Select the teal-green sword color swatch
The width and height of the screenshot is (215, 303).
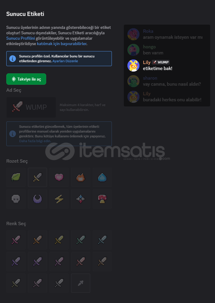[x=81, y=240]
